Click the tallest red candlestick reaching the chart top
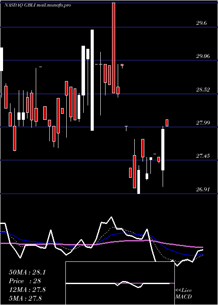Viewport: 218px width, 305px height. point(113,48)
